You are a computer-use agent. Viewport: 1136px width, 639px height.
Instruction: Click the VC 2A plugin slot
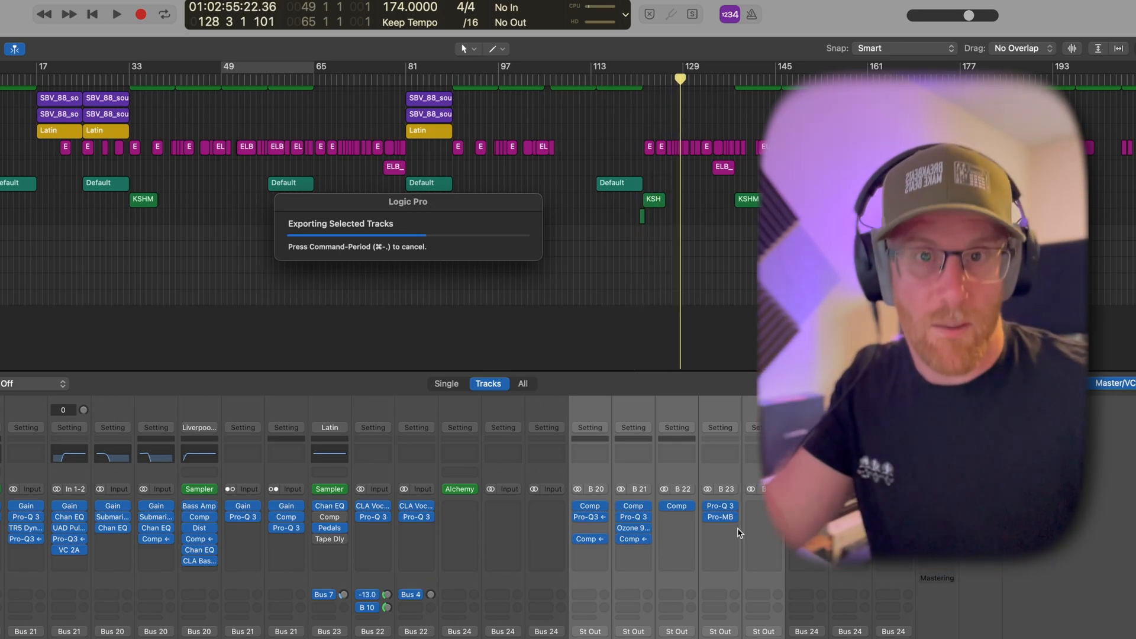click(x=69, y=550)
